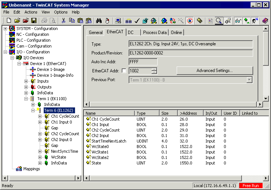Viewport: 271px width, 190px height.
Task: Open the File menu
Action: point(6,12)
